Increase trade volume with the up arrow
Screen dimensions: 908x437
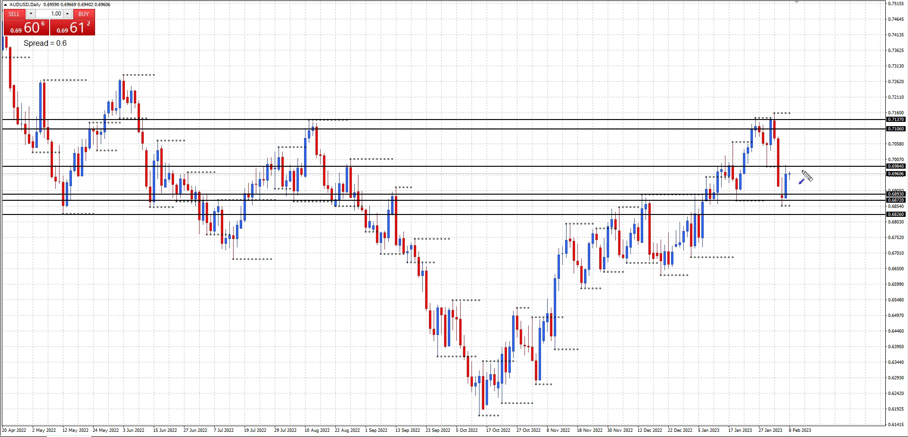tap(68, 14)
